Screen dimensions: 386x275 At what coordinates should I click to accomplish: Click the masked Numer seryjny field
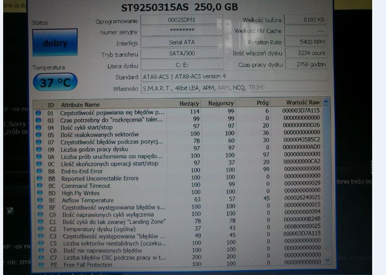pyautogui.click(x=182, y=30)
